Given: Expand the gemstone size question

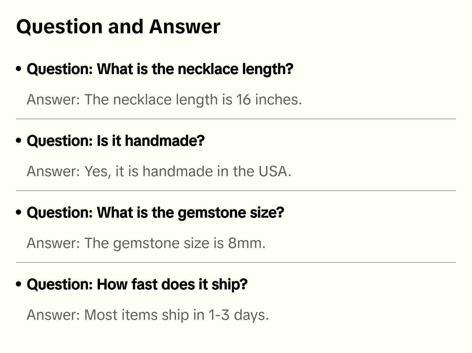Looking at the screenshot, I should click(155, 213).
